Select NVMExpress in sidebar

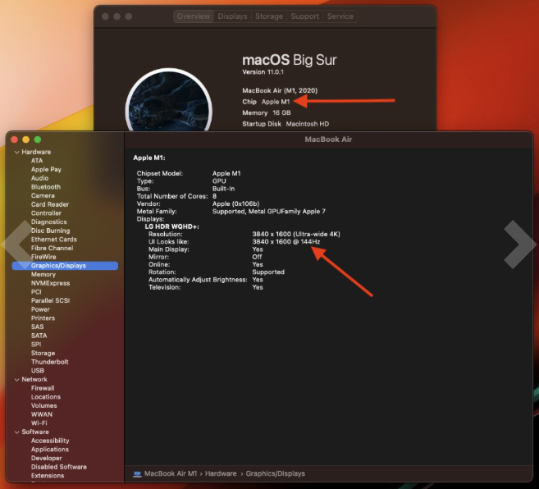click(50, 283)
